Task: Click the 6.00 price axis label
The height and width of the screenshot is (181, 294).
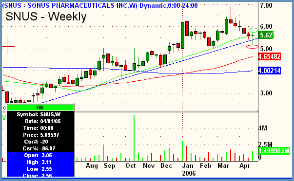Action: (x=266, y=26)
